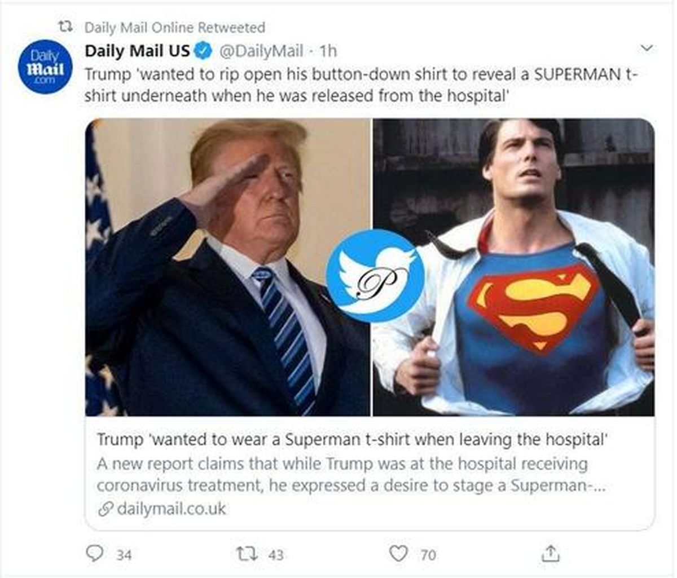Click the blue verified badge
677x578 pixels.
pyautogui.click(x=203, y=51)
